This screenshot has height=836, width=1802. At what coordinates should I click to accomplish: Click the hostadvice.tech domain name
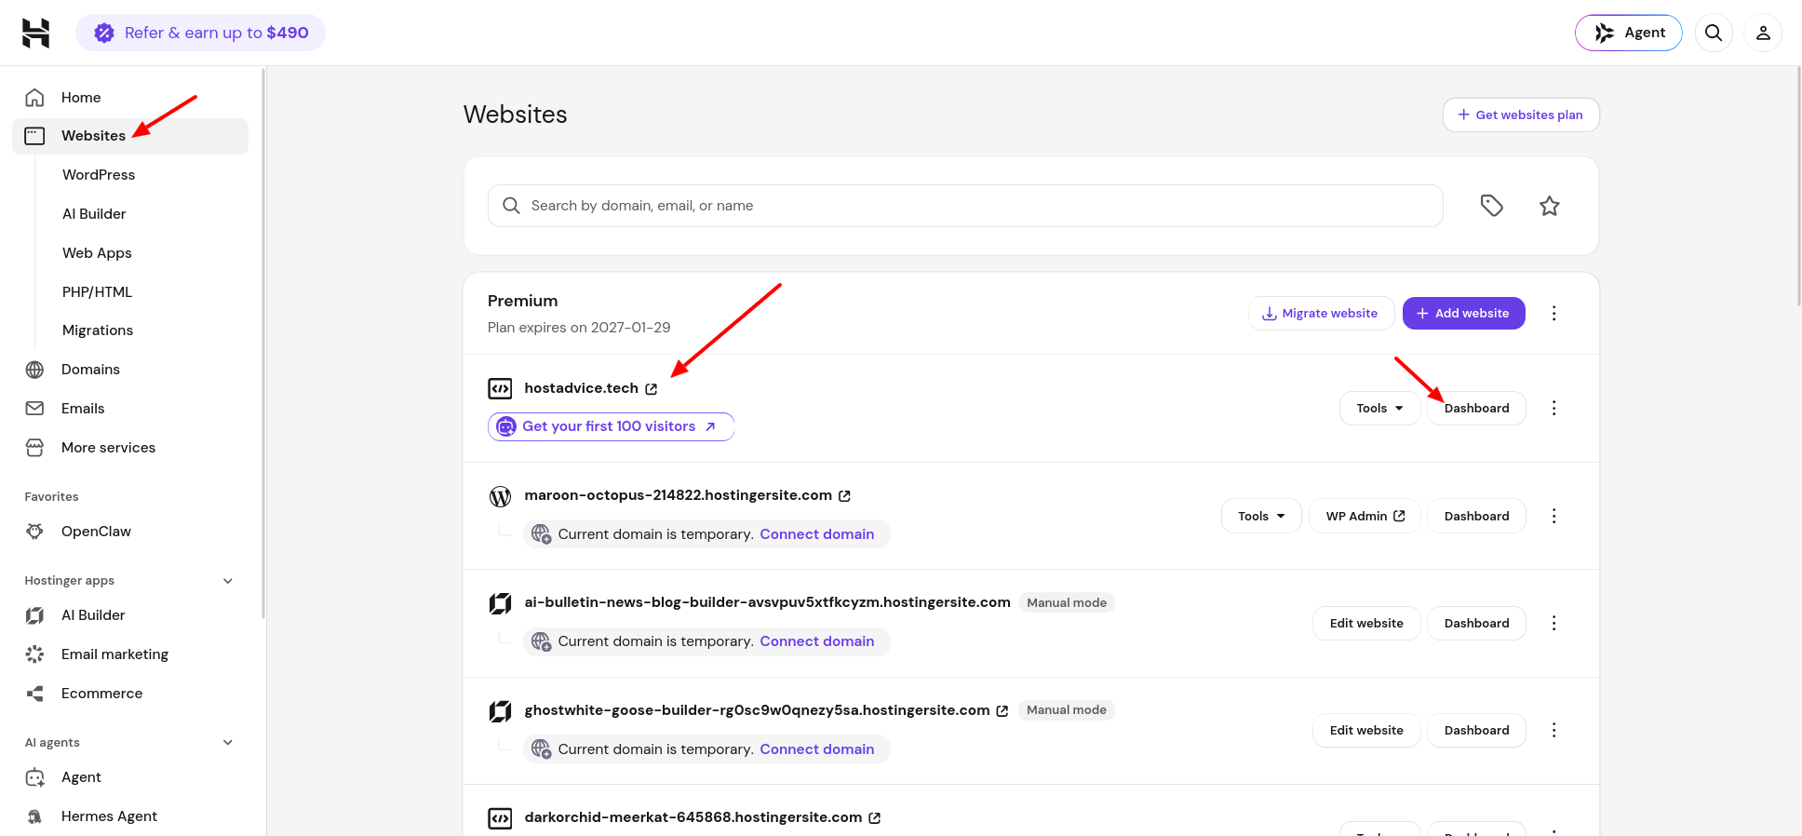(x=581, y=388)
